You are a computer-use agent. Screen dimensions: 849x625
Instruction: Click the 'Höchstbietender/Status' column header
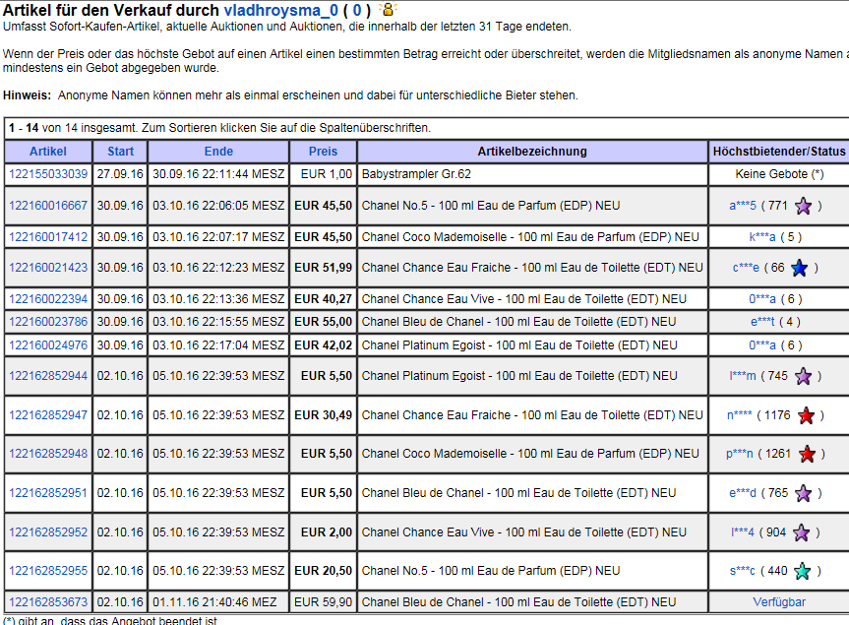pos(779,152)
